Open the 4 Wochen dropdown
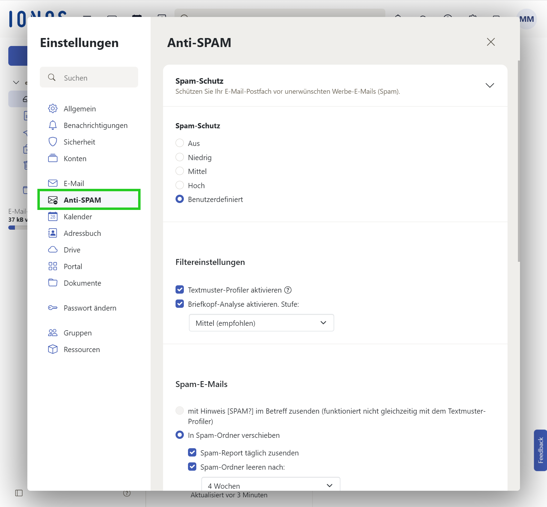The width and height of the screenshot is (547, 507). click(x=270, y=486)
